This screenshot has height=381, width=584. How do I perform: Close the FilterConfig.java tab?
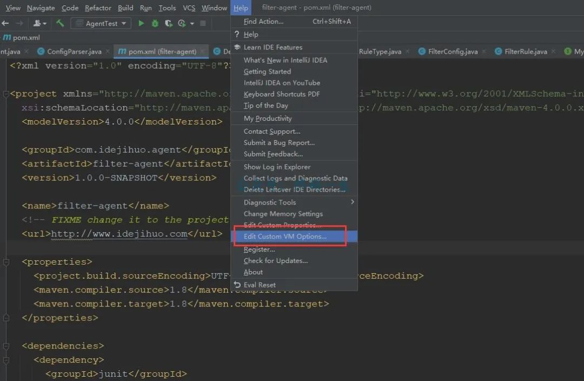coord(484,51)
